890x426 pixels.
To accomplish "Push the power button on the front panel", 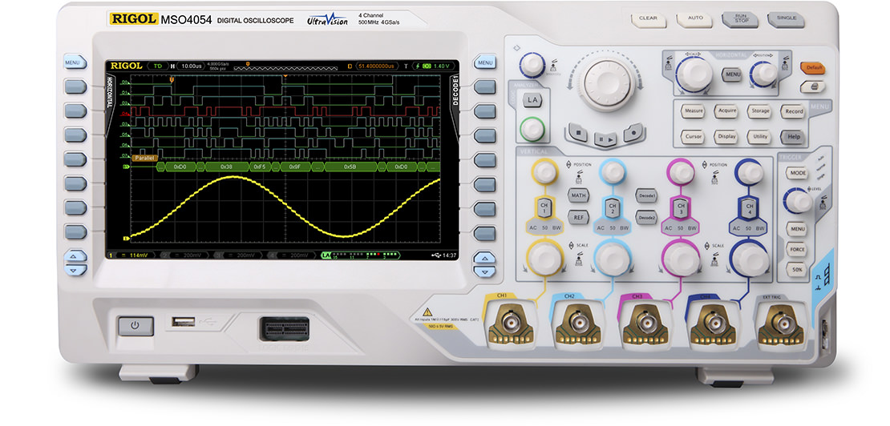I will tap(135, 326).
